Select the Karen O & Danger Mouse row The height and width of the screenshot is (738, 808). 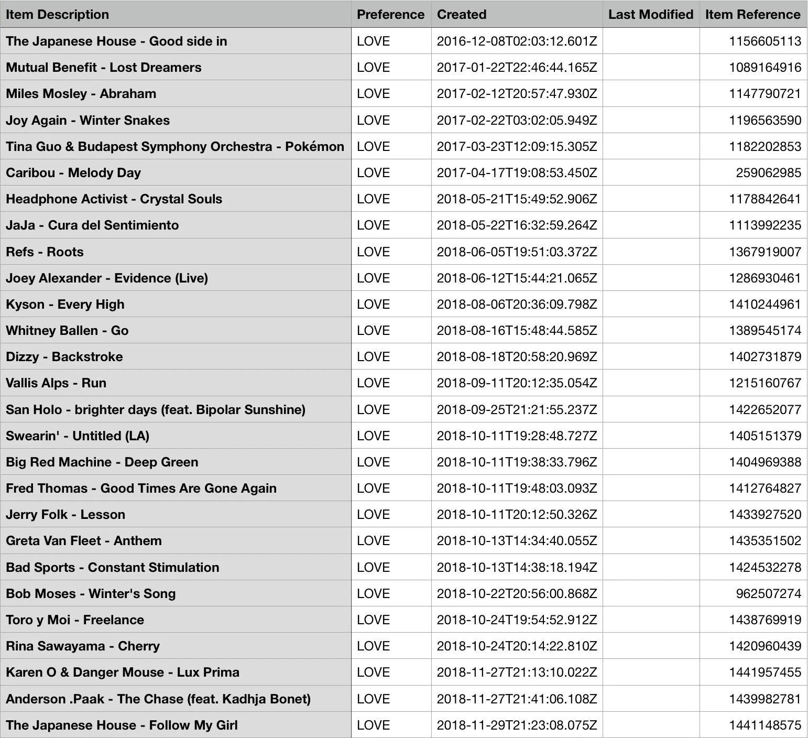[403, 672]
